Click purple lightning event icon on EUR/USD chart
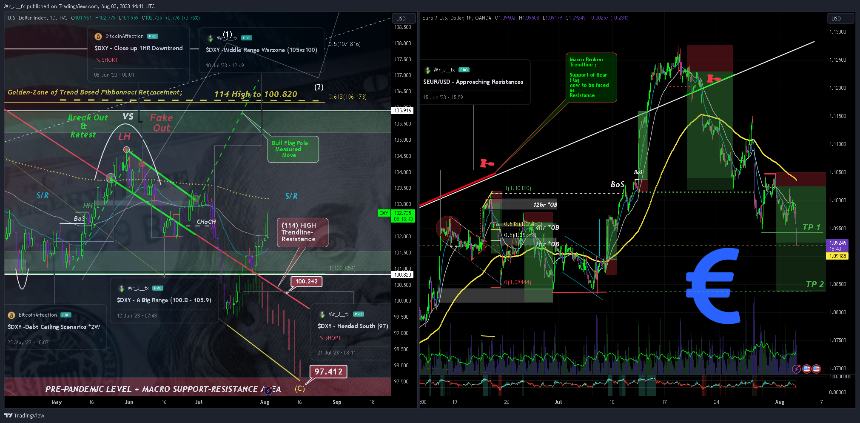860x423 pixels. [x=796, y=369]
